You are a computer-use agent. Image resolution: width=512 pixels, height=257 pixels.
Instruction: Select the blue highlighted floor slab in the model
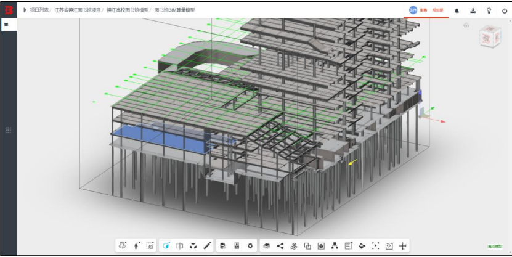(163, 139)
